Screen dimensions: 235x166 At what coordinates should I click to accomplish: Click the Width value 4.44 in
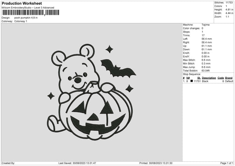(229, 13)
